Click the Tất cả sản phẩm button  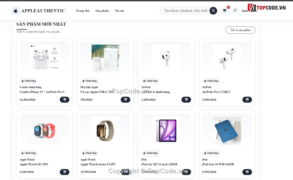point(240,30)
